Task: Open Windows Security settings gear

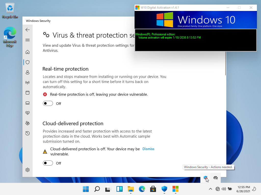Action: click(x=28, y=170)
